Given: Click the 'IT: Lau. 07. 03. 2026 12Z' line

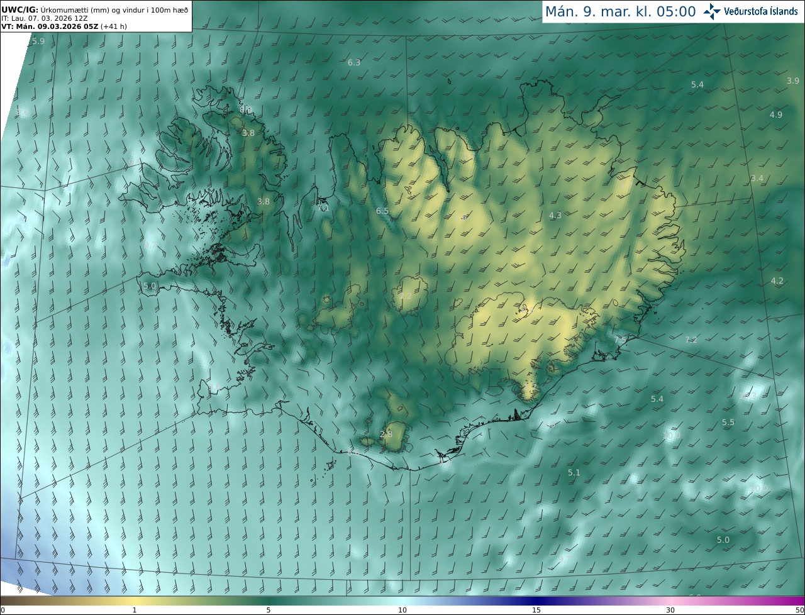Looking at the screenshot, I should tap(45, 18).
